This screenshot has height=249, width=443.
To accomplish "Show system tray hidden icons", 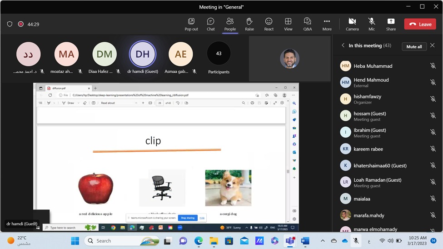I will tap(323, 241).
